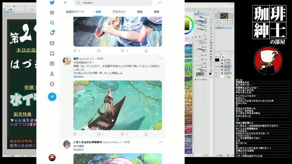Choose the ハイライト airbrush sub tool
Viewport: 292px width, 164px height.
[201, 26]
